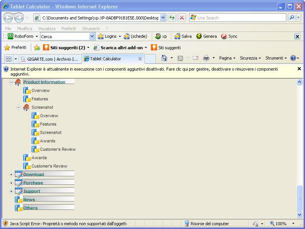Screen dimensions: 305x229
Task: Select Customer's Review under Screenshot
Action: tap(58, 149)
